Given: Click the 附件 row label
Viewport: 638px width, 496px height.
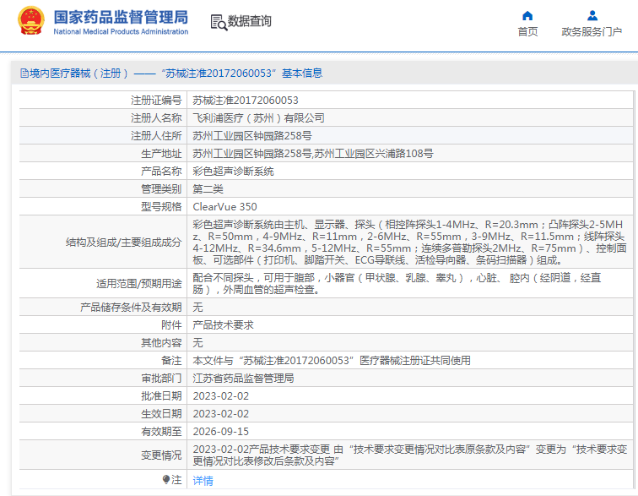Looking at the screenshot, I should (171, 325).
